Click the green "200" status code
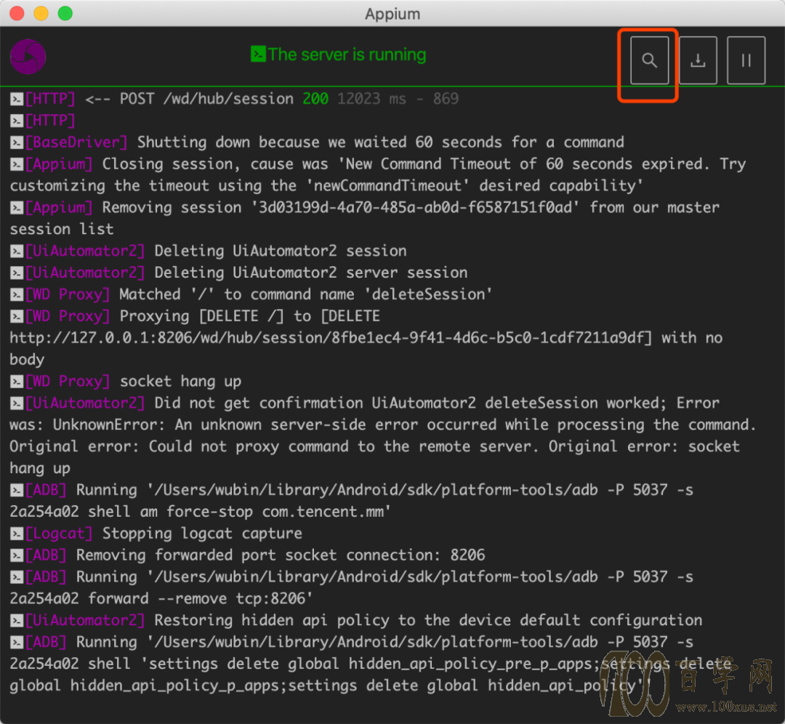This screenshot has height=724, width=785. point(315,99)
